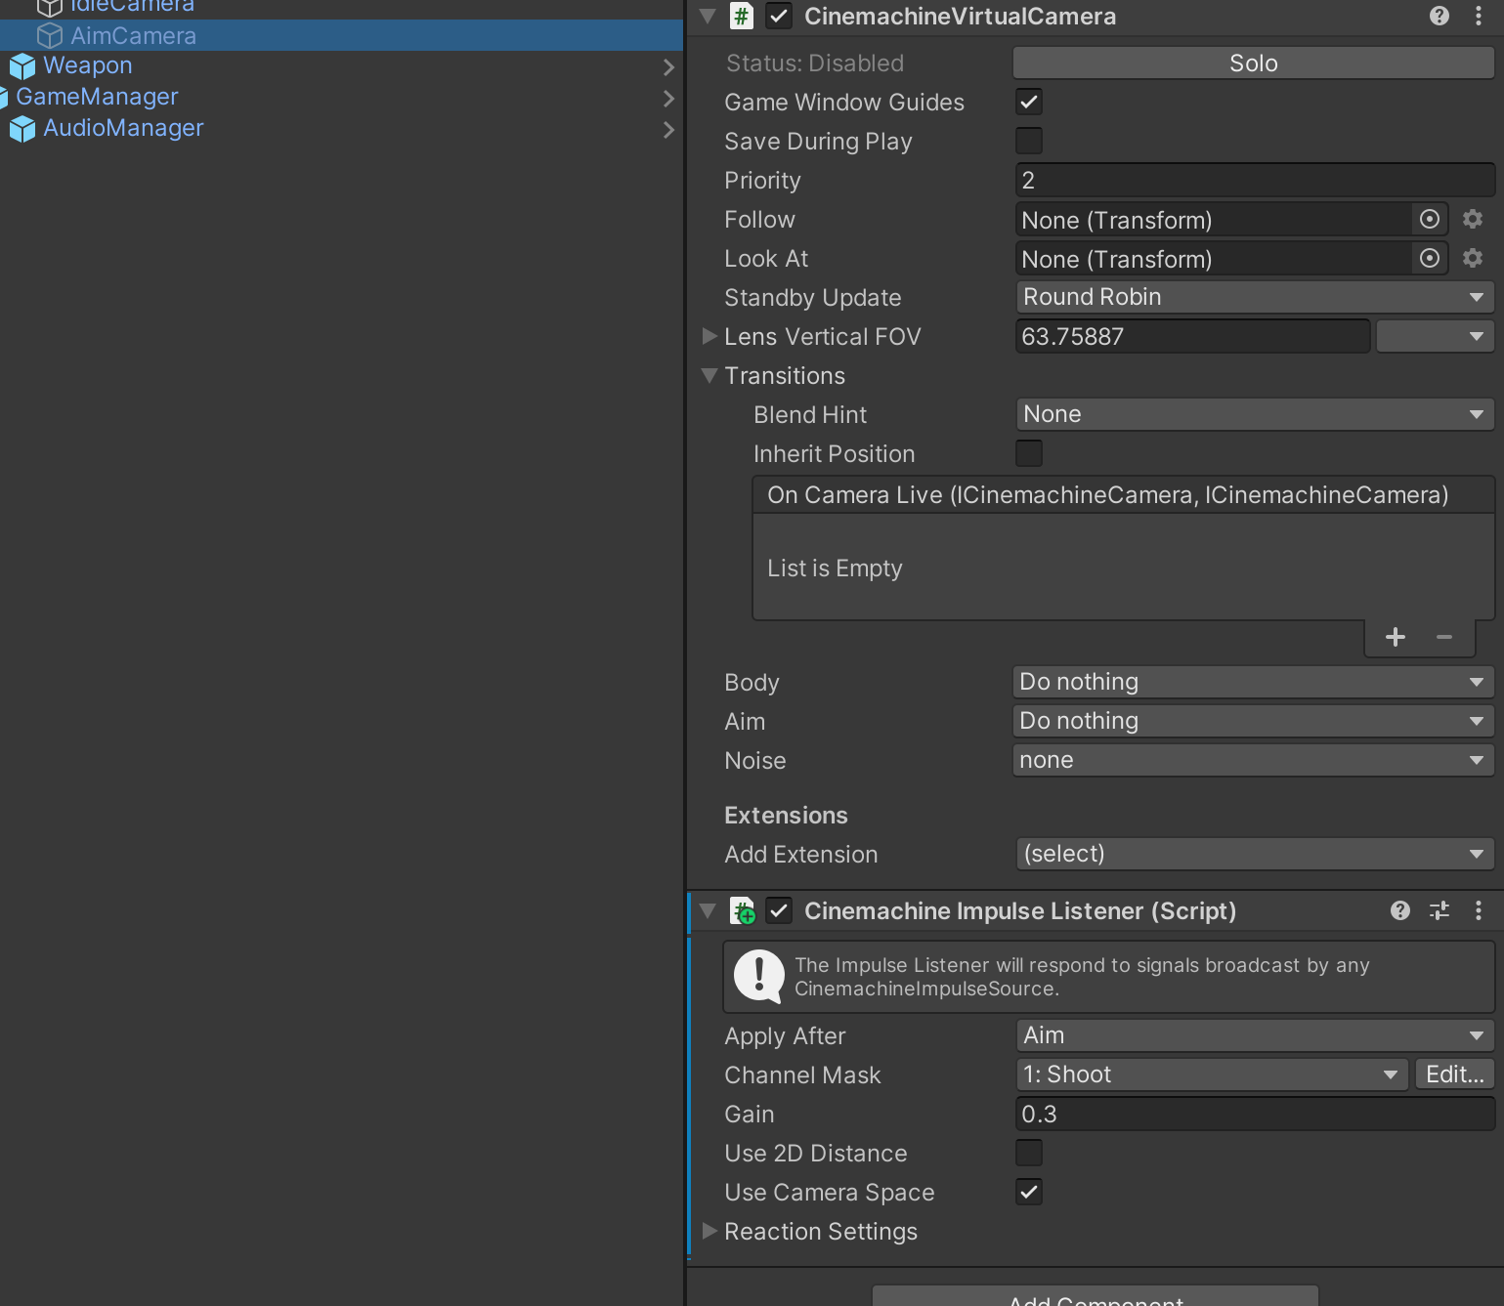Collapse the Transitions foldout
1504x1306 pixels.
click(710, 375)
